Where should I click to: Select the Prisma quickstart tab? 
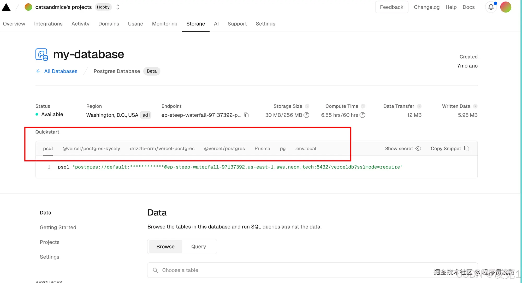262,148
